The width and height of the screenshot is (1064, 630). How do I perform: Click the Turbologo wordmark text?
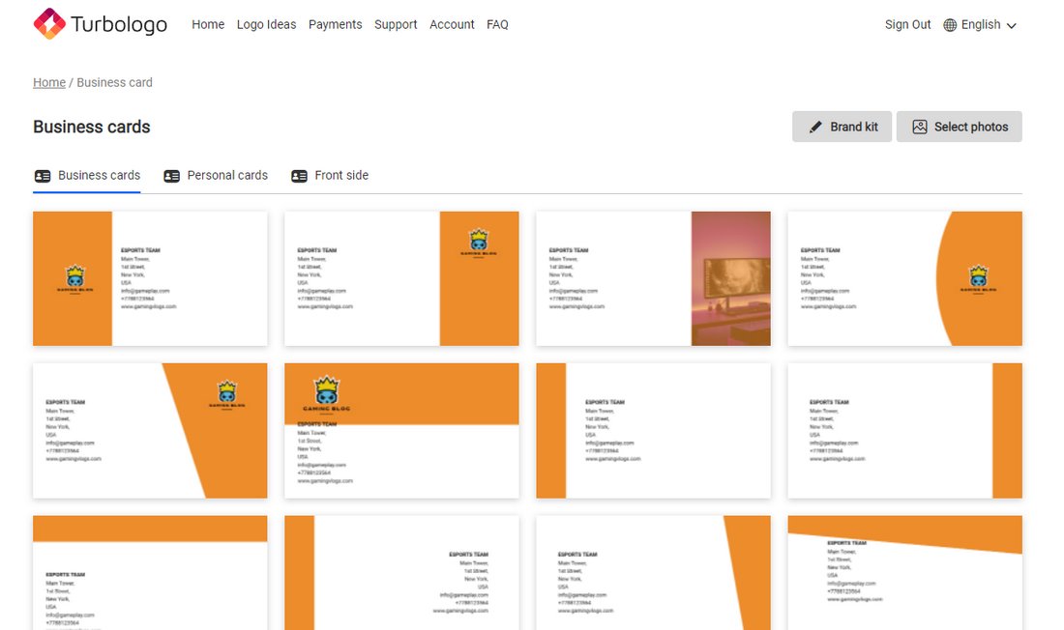point(119,24)
